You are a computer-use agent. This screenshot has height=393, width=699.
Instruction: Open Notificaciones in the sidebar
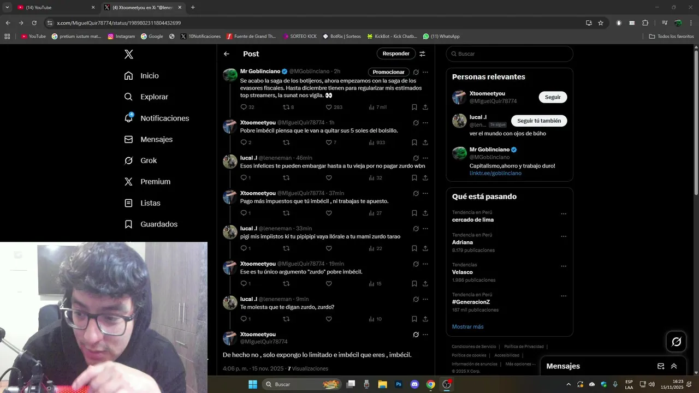point(156,118)
